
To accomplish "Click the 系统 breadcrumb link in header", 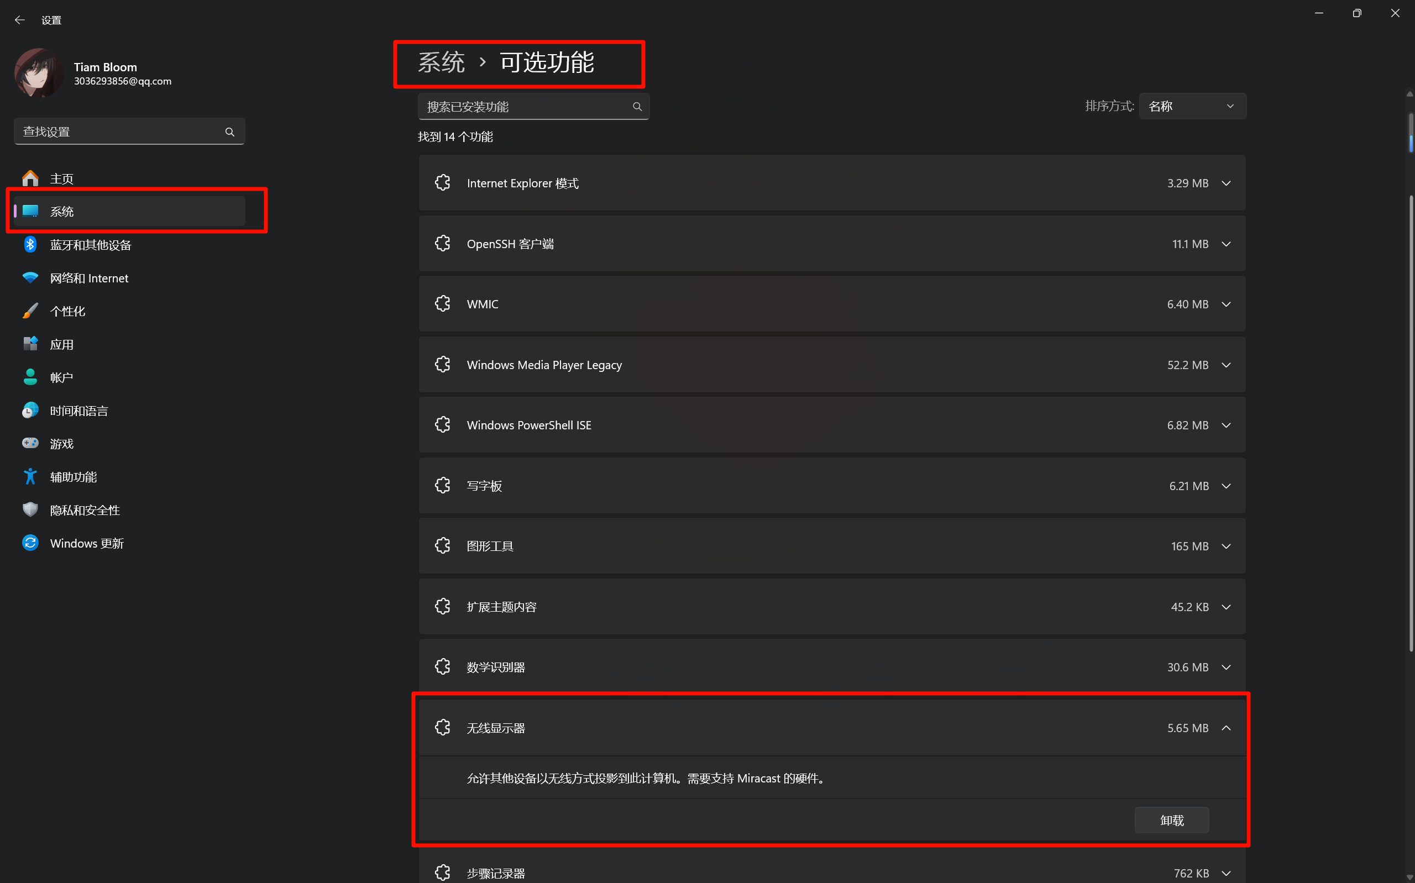I will (x=442, y=62).
